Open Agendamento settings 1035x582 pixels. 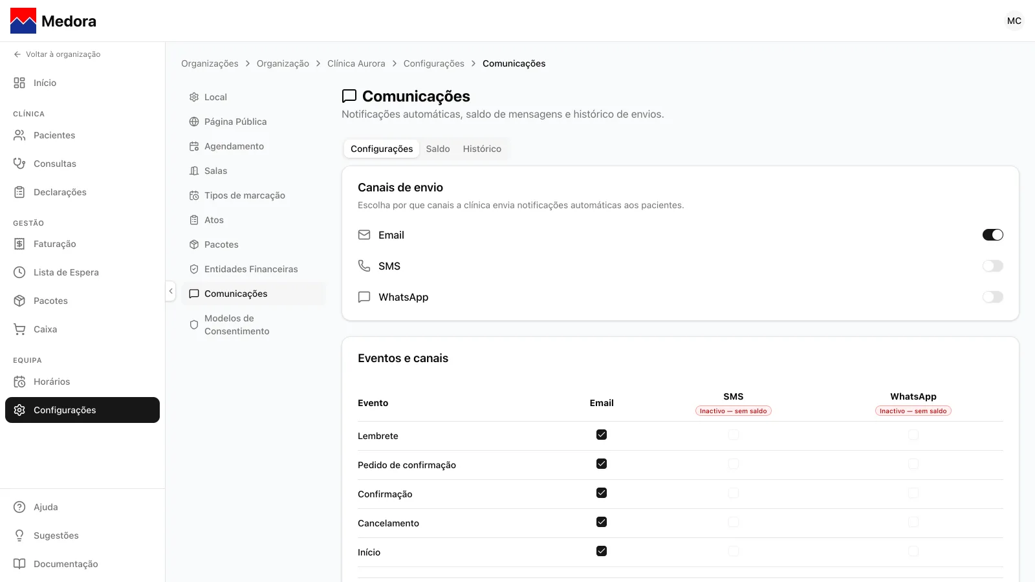pyautogui.click(x=254, y=146)
